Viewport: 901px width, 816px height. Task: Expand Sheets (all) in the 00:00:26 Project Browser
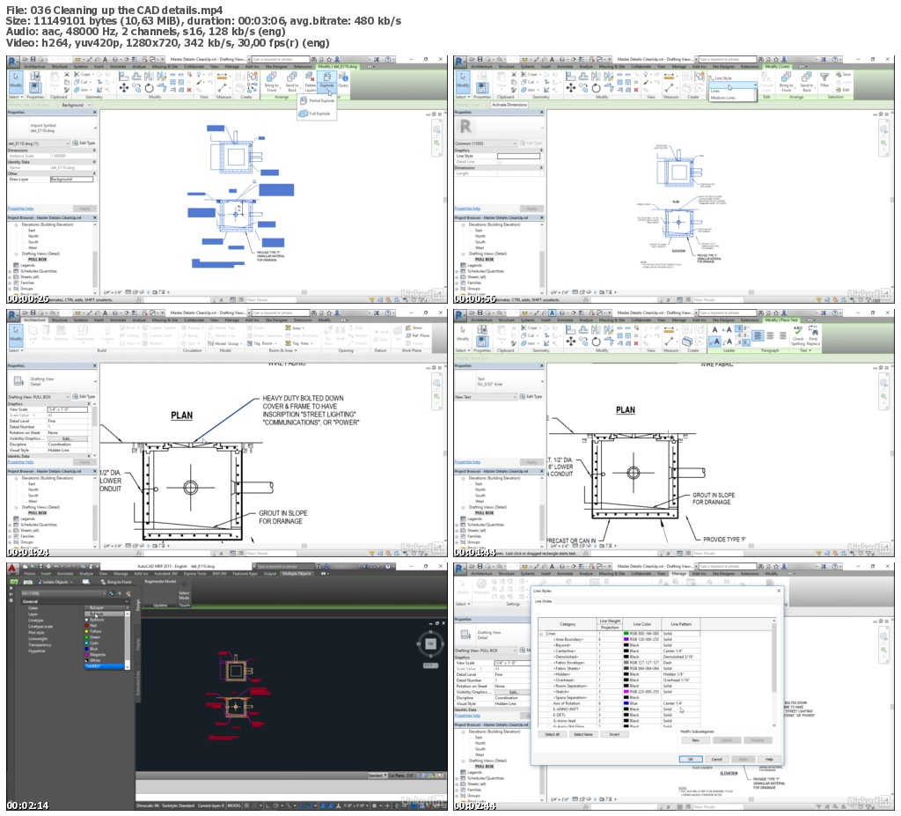point(10,276)
